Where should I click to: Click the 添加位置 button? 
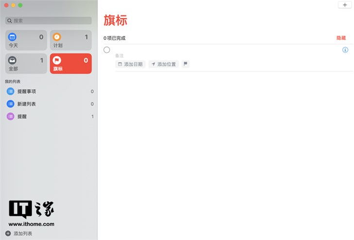click(x=163, y=64)
